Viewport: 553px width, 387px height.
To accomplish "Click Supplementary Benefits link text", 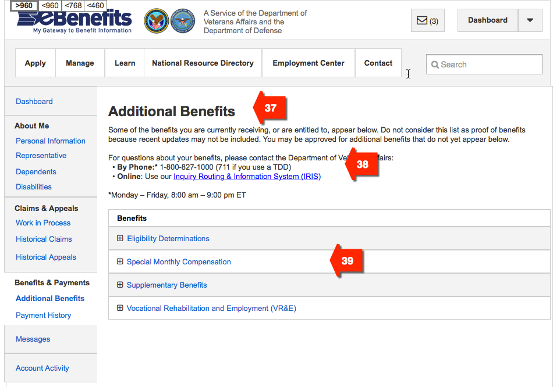I will (x=167, y=285).
